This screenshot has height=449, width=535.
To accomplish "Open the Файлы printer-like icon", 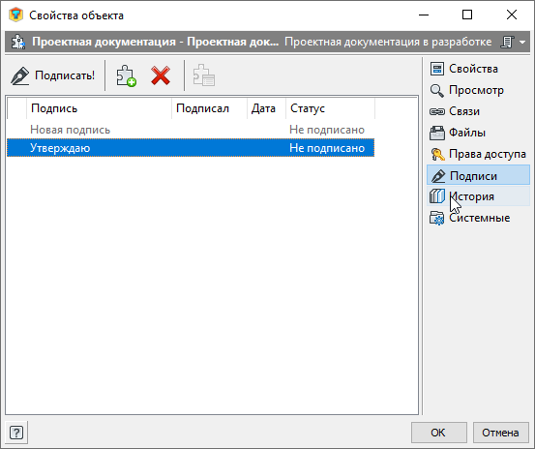I will click(x=437, y=133).
